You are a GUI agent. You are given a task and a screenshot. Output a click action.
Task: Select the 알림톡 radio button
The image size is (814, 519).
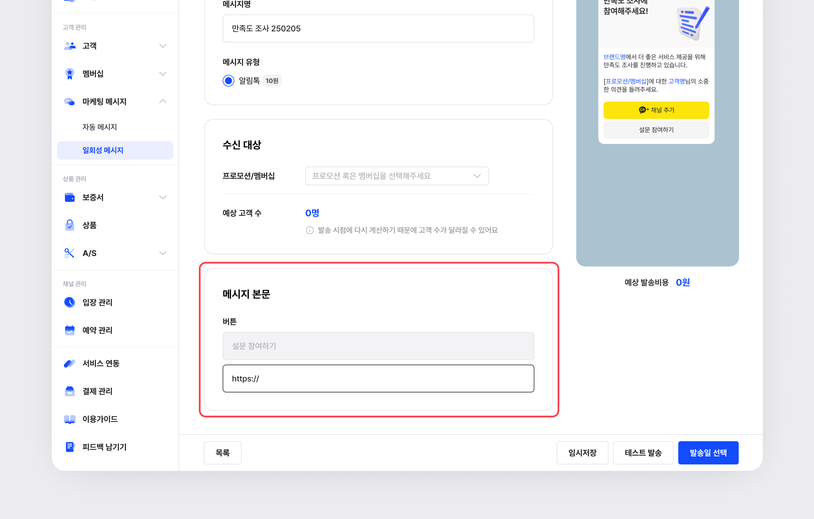[229, 81]
